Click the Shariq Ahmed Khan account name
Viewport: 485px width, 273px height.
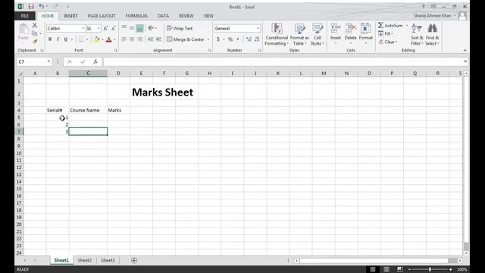click(x=433, y=16)
